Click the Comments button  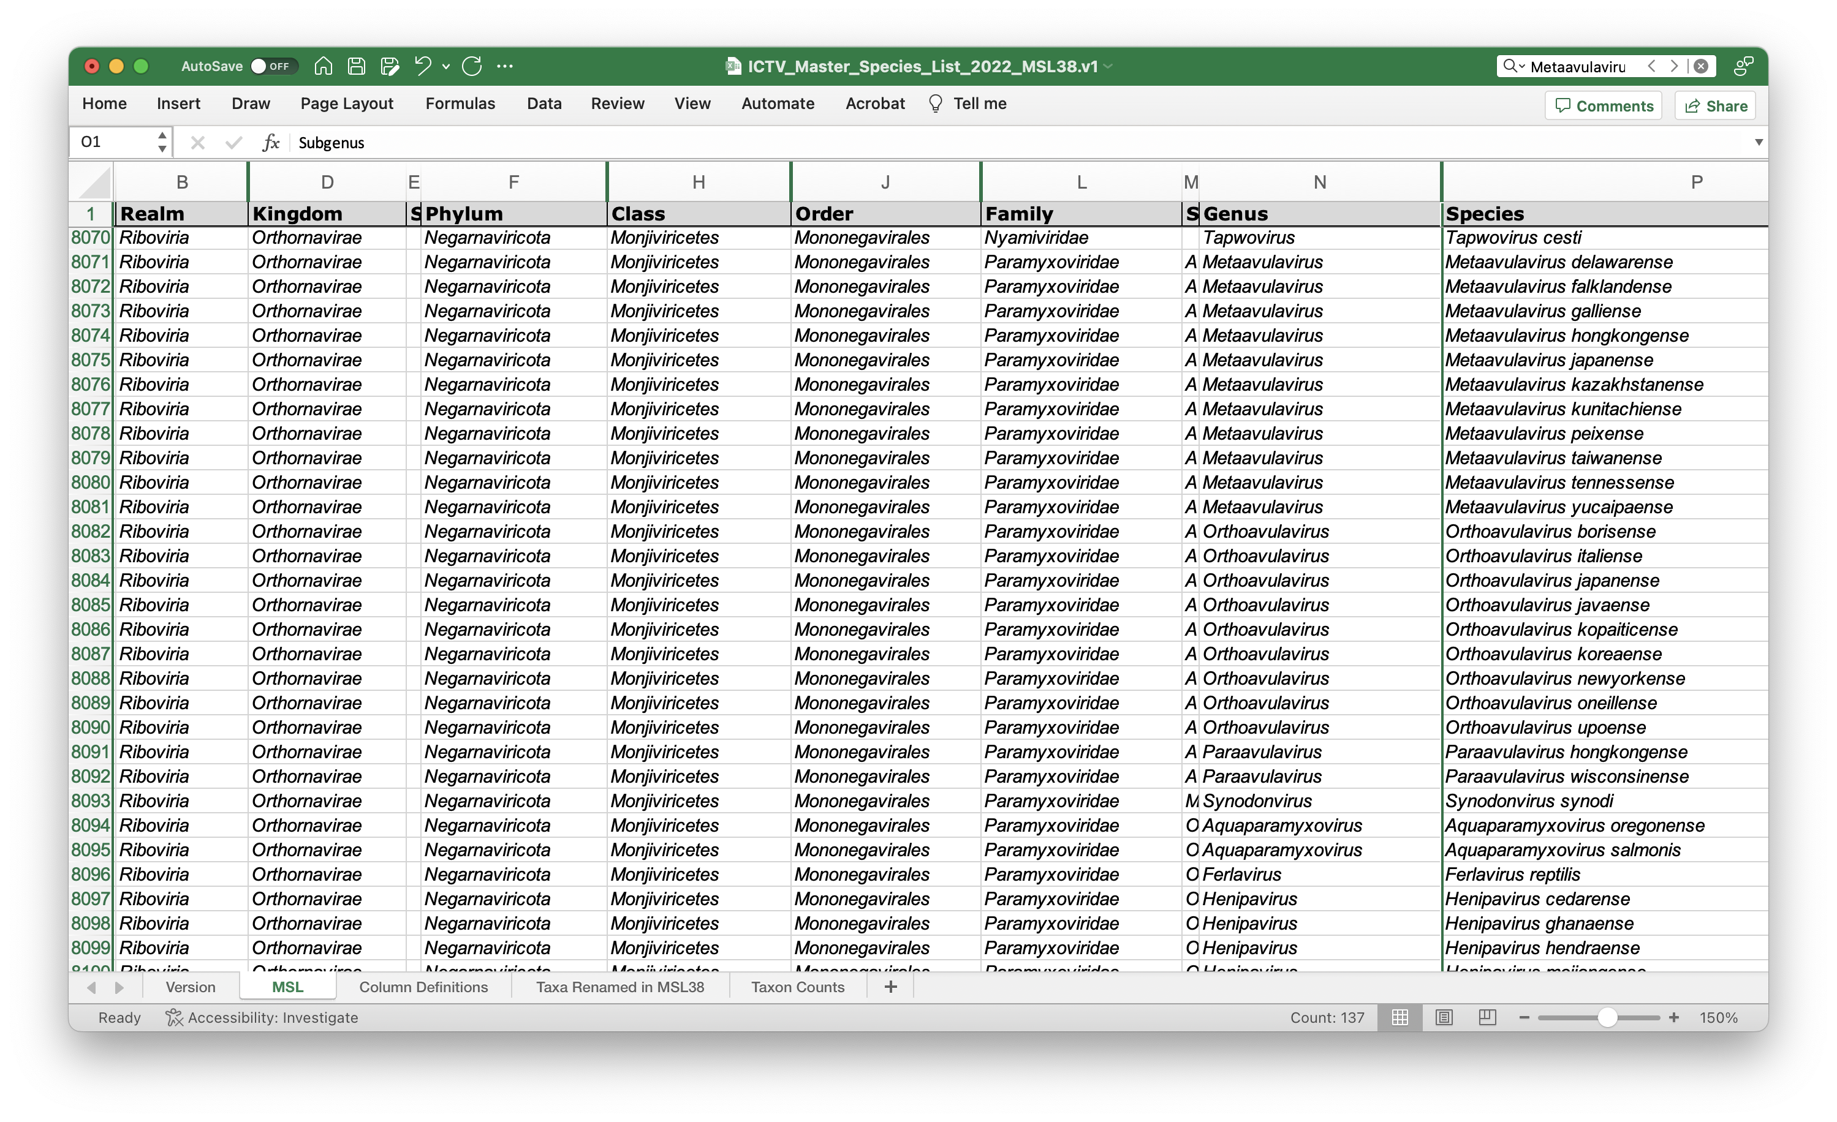1603,106
